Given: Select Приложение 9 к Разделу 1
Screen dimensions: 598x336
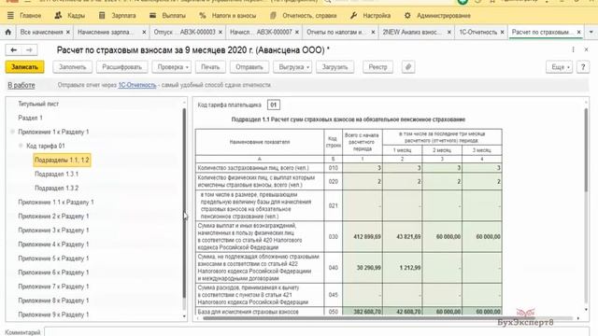Looking at the screenshot, I should coord(53,315).
